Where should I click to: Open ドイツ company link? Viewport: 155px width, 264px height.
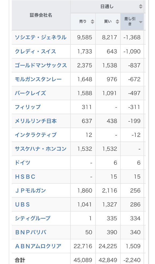(x=23, y=162)
